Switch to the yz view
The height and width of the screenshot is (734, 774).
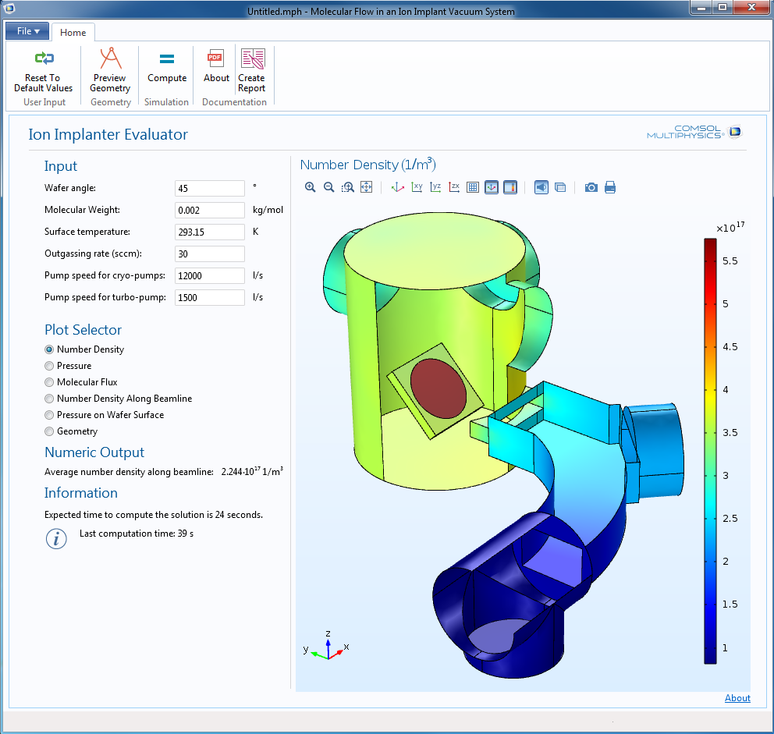[x=435, y=187]
